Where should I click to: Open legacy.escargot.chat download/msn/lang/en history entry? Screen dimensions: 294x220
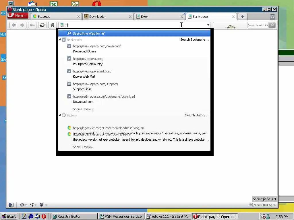[x=108, y=128]
